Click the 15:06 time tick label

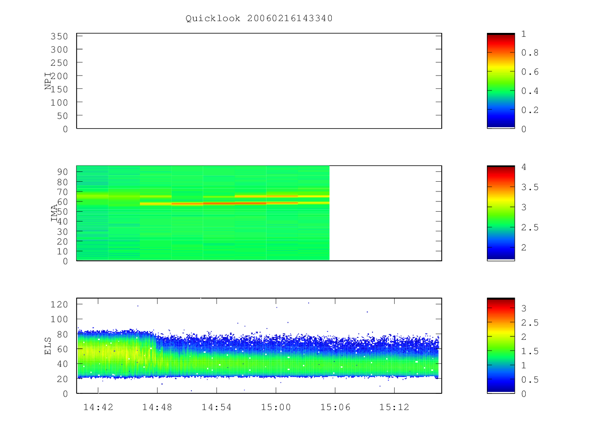point(335,407)
